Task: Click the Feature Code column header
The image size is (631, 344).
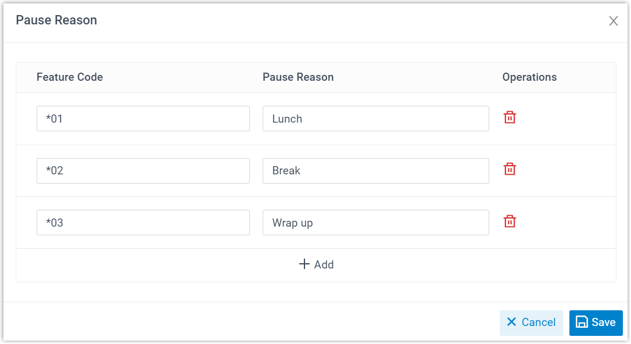Action: 70,77
